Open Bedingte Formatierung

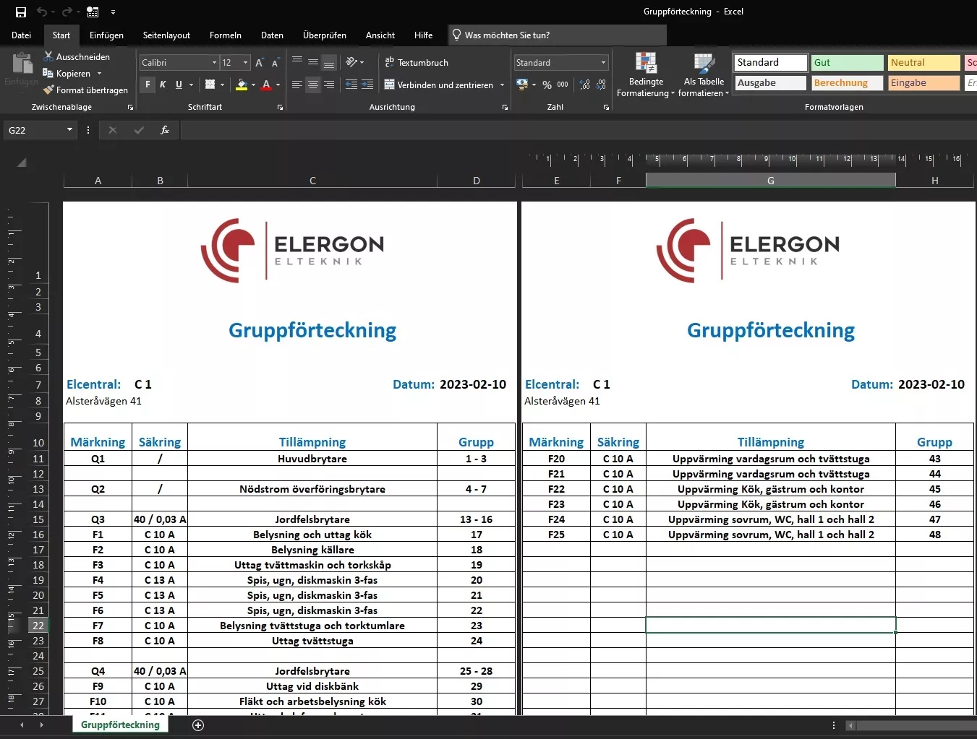coord(646,74)
